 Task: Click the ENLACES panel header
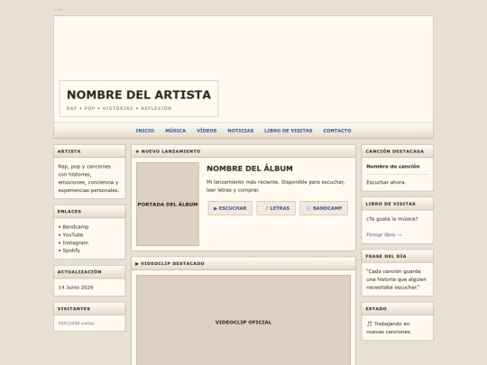click(x=89, y=212)
